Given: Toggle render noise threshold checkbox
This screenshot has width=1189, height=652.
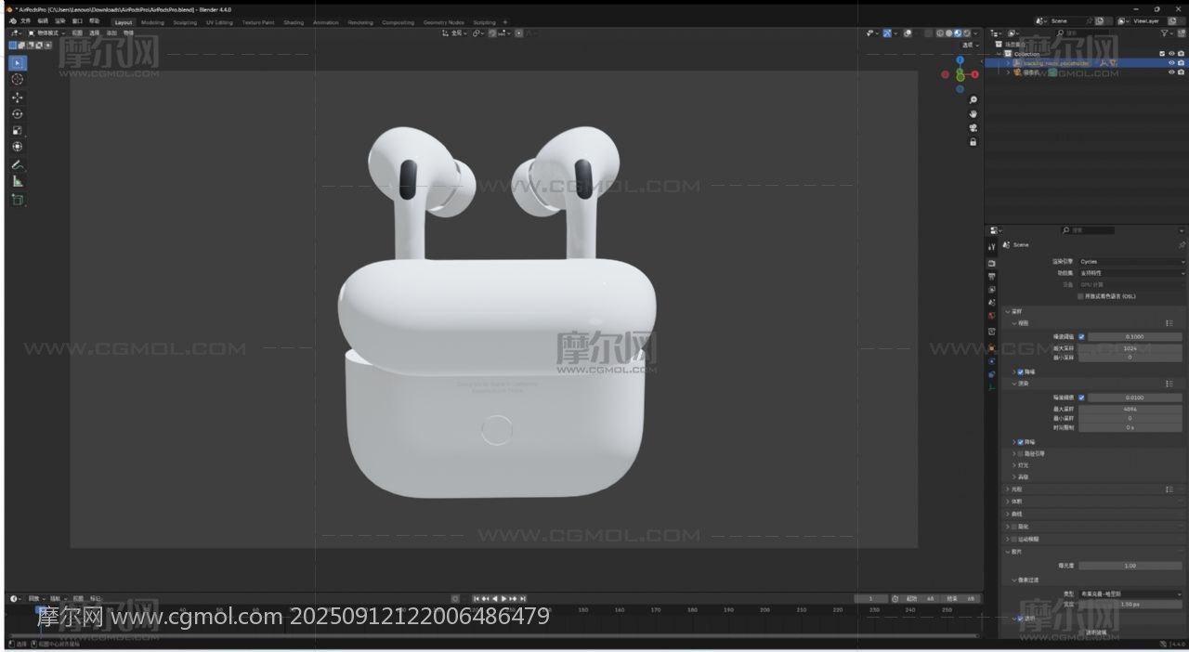Looking at the screenshot, I should point(1081,398).
